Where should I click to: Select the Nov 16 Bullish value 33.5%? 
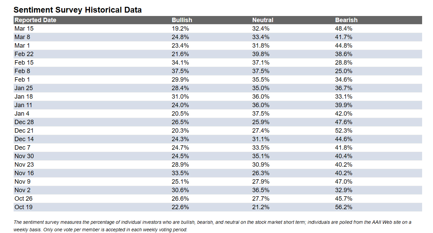180,173
